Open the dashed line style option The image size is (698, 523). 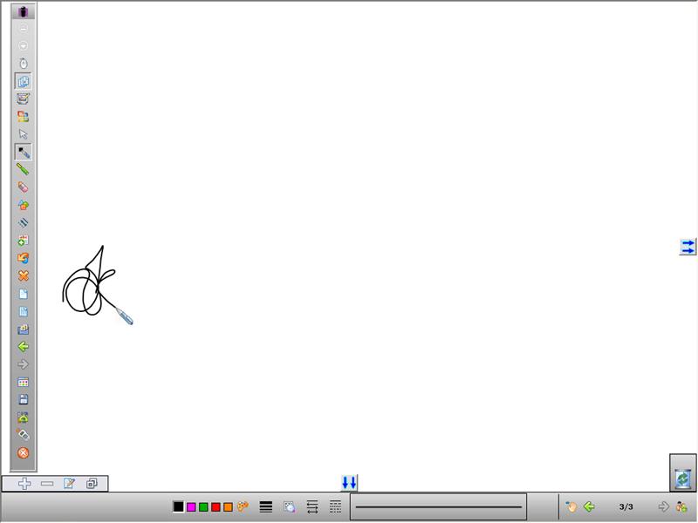click(335, 507)
